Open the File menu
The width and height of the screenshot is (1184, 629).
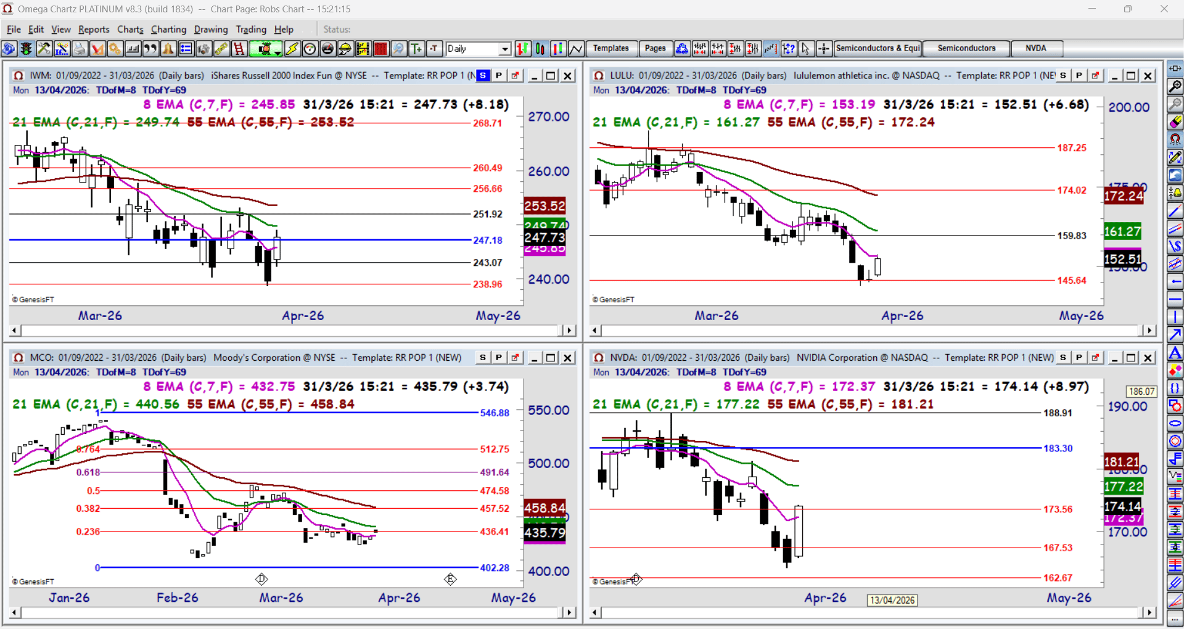coord(14,29)
